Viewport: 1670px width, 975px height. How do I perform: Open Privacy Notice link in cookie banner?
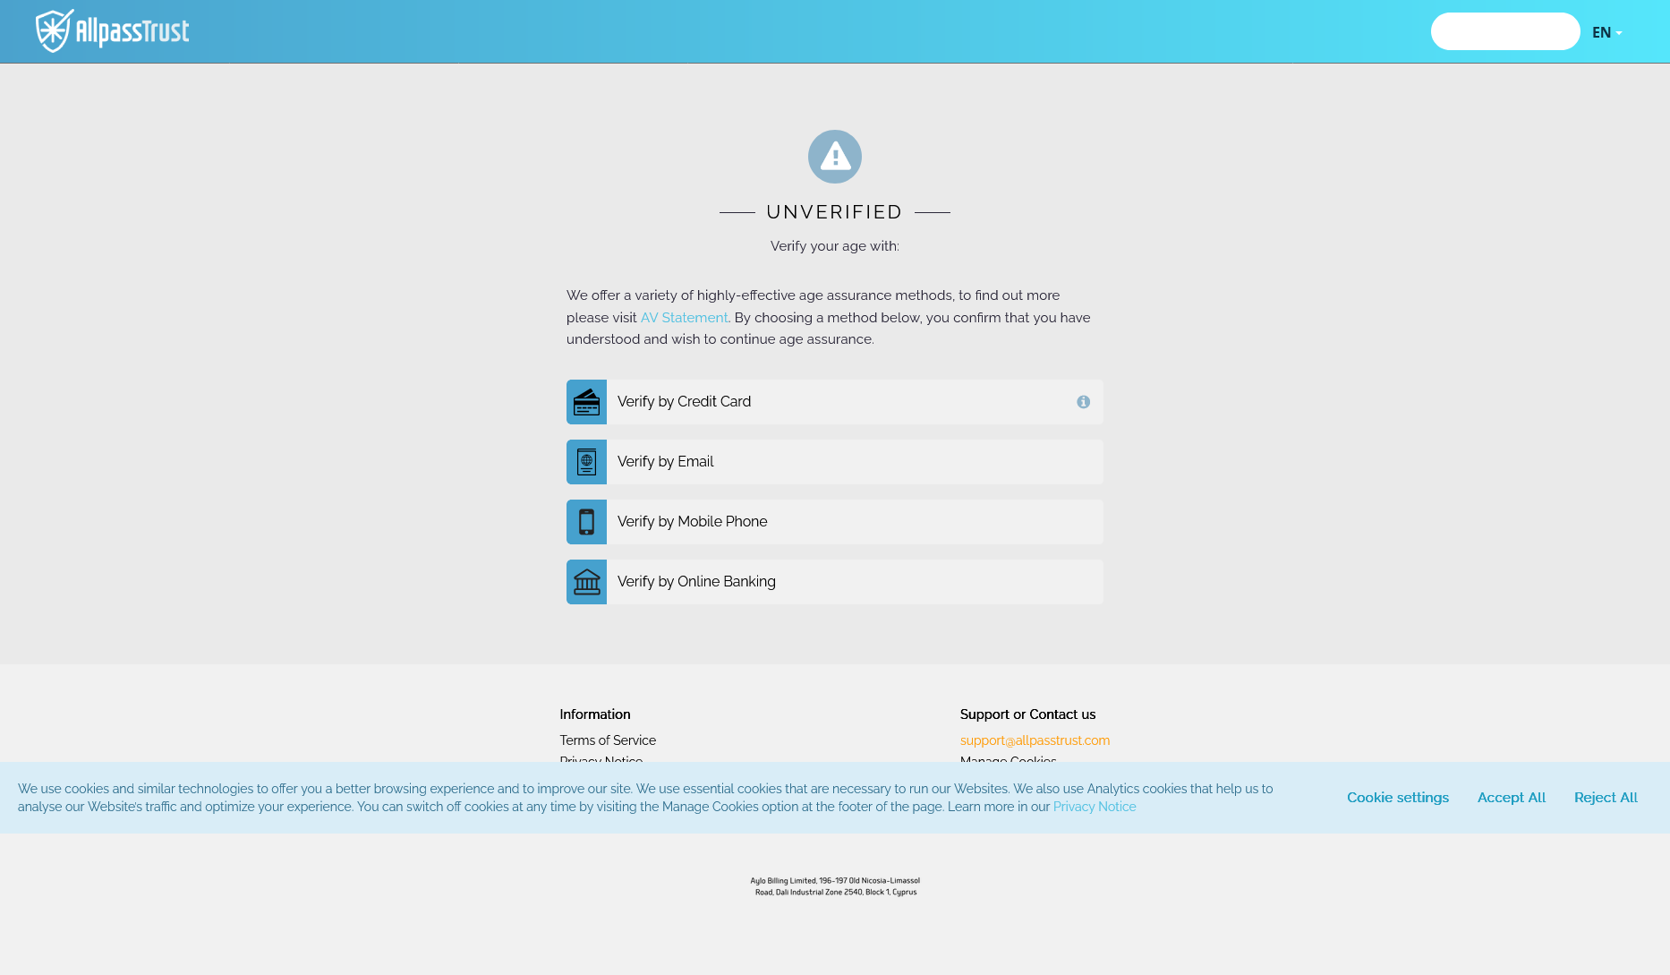(x=1094, y=807)
